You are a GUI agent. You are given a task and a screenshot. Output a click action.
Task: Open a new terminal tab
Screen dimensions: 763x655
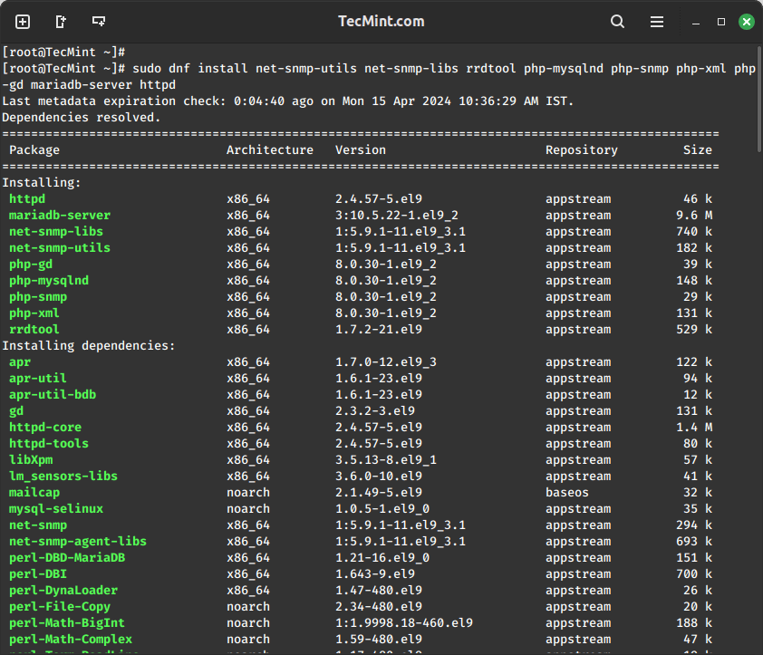click(23, 22)
